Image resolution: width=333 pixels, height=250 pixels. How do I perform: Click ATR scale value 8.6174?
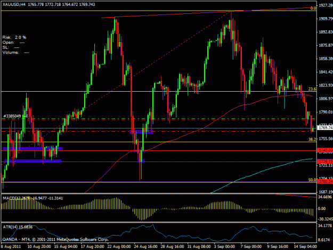(324, 240)
